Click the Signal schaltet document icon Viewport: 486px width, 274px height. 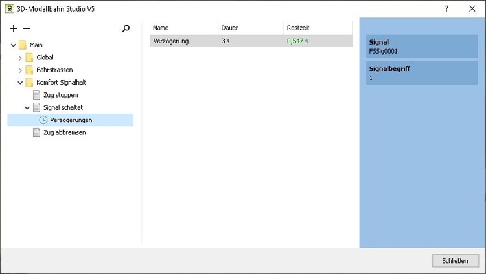[36, 108]
